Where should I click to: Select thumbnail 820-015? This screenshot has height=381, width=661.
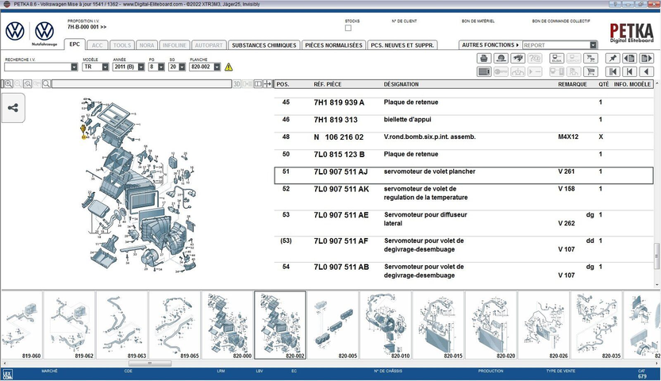pyautogui.click(x=438, y=325)
